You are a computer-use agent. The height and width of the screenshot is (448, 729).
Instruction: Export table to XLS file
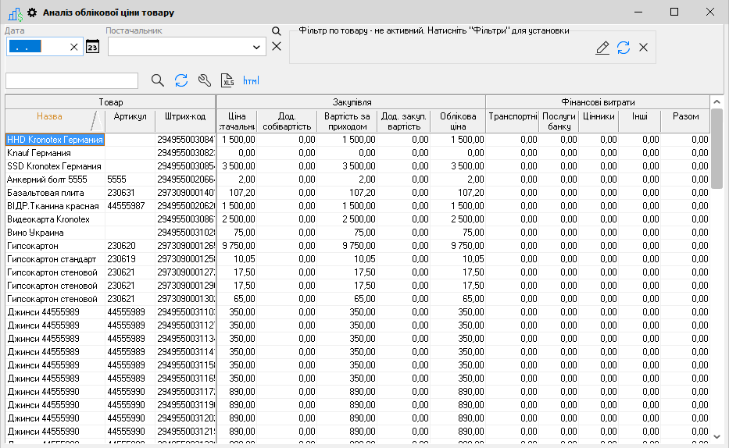pyautogui.click(x=227, y=80)
